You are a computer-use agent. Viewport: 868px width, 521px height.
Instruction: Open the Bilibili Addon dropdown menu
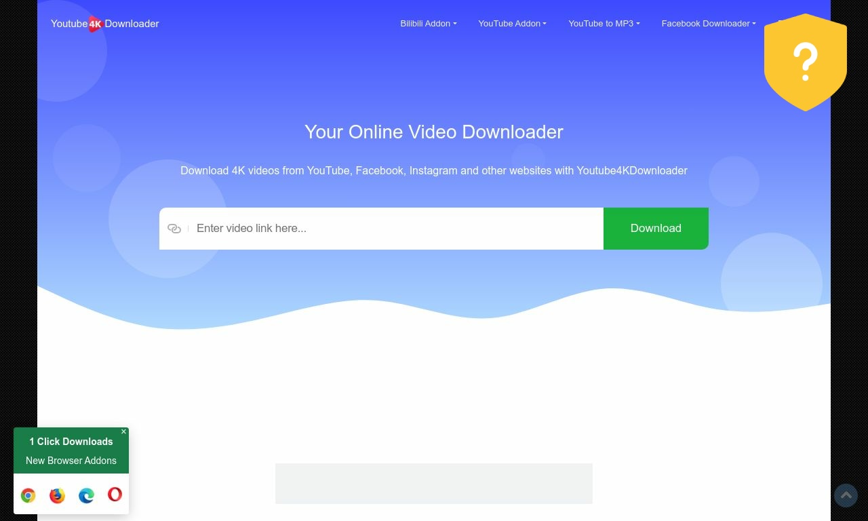coord(428,24)
